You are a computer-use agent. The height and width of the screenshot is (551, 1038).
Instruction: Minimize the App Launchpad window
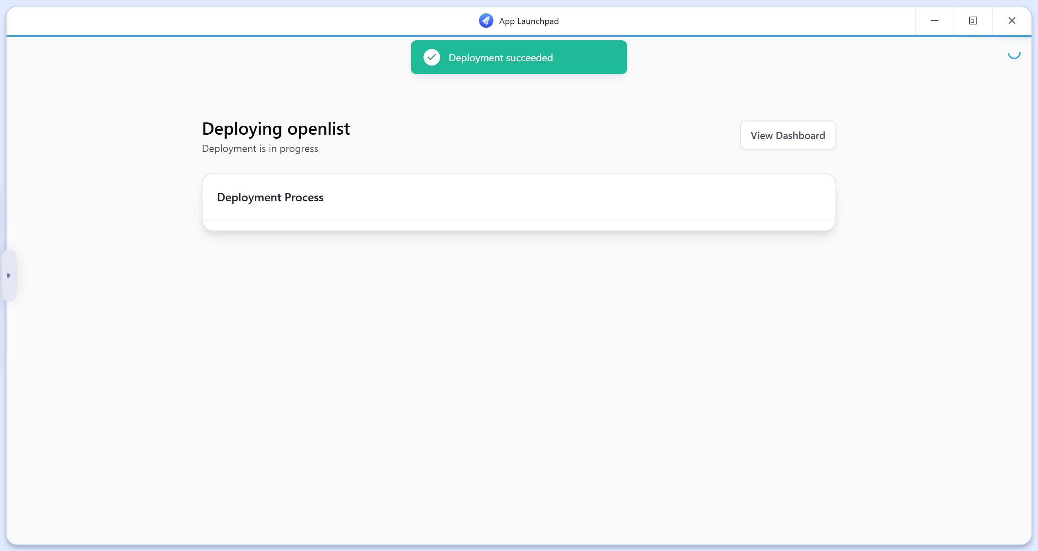934,21
